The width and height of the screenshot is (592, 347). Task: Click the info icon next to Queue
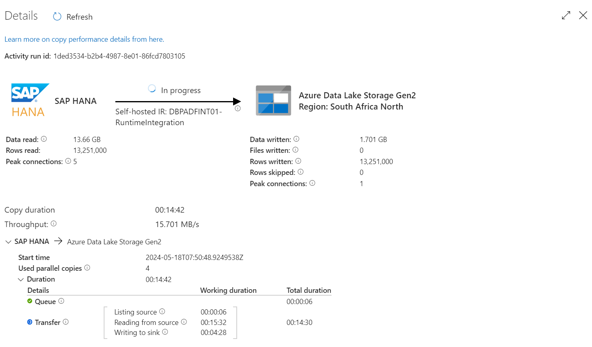click(61, 301)
